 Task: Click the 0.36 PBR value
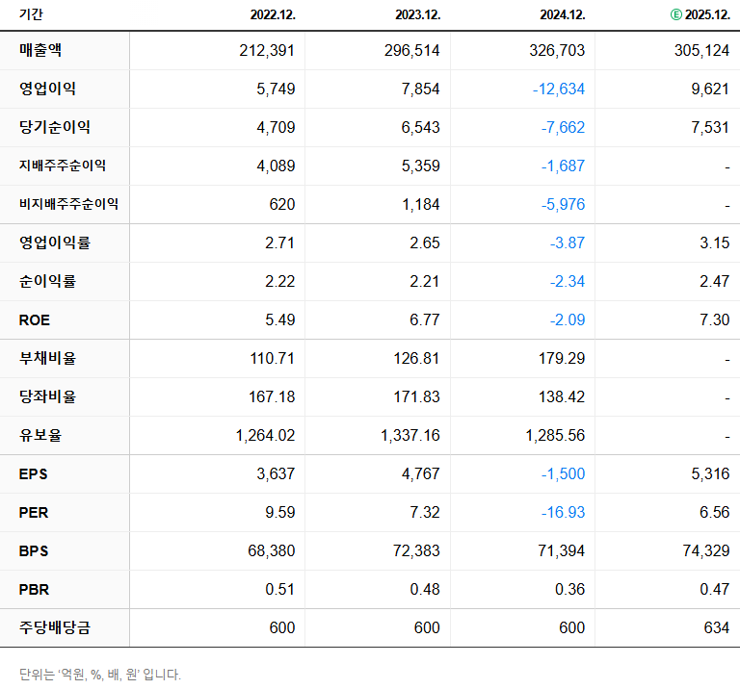tap(569, 589)
